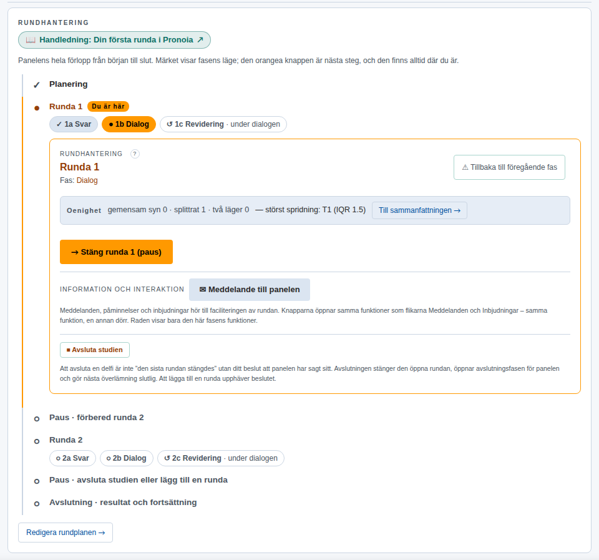Screen dimensions: 599x560
Task: Open Till sammanfattningen summary link
Action: tap(419, 210)
